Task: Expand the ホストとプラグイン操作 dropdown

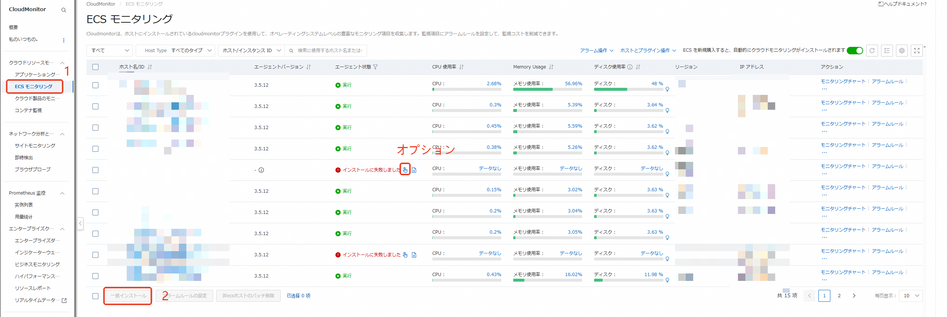Action: [648, 51]
